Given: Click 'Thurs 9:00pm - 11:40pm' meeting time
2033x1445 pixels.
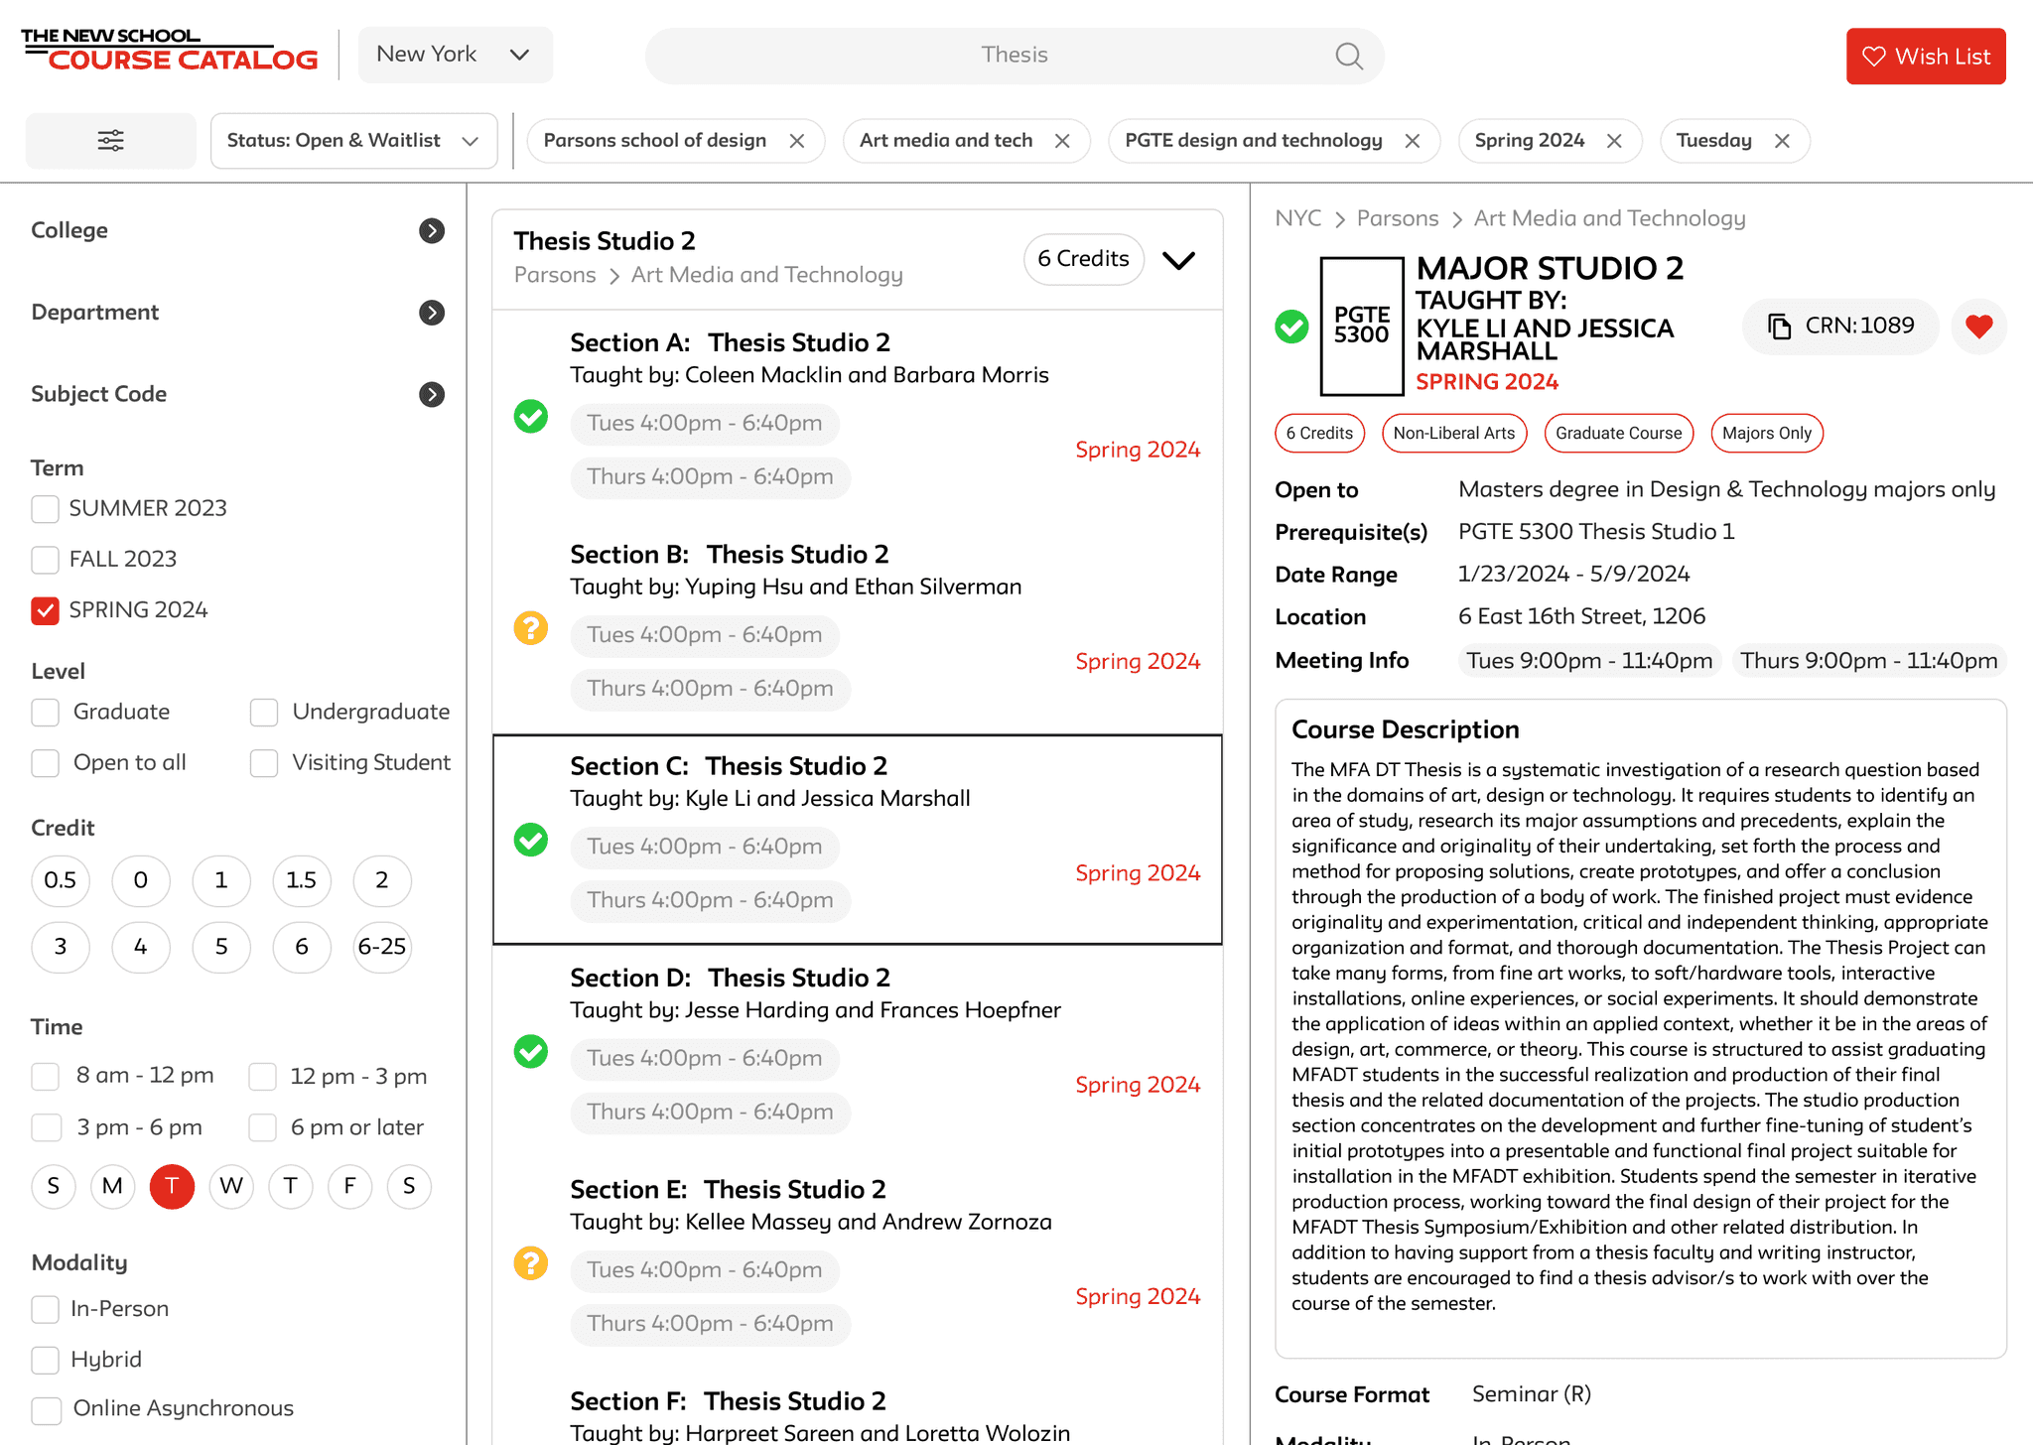Looking at the screenshot, I should click(x=1869, y=661).
